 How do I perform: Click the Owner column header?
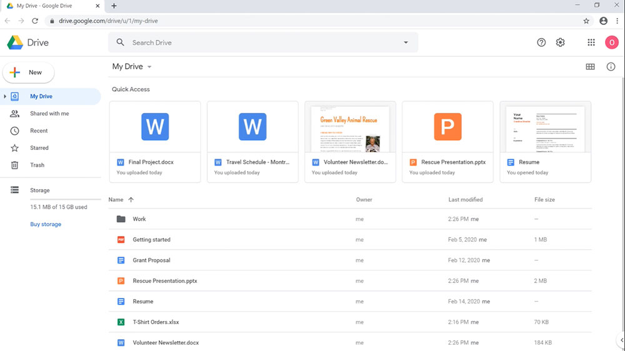click(x=364, y=200)
